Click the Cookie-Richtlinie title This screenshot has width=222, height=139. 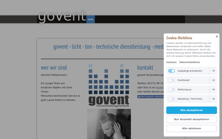tap(179, 38)
